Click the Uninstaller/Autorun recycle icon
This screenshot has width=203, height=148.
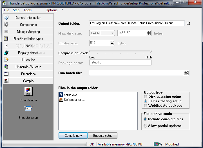pyautogui.click(x=6, y=67)
